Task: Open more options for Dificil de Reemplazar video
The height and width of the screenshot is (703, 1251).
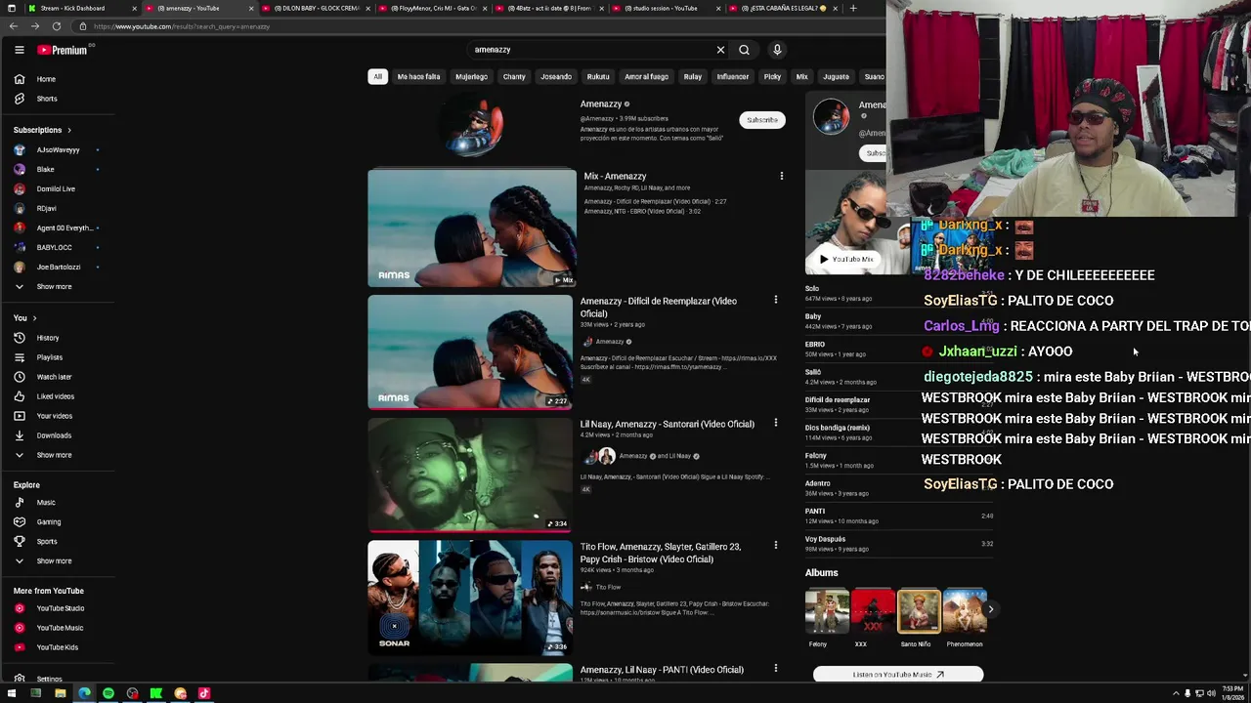Action: pyautogui.click(x=775, y=300)
